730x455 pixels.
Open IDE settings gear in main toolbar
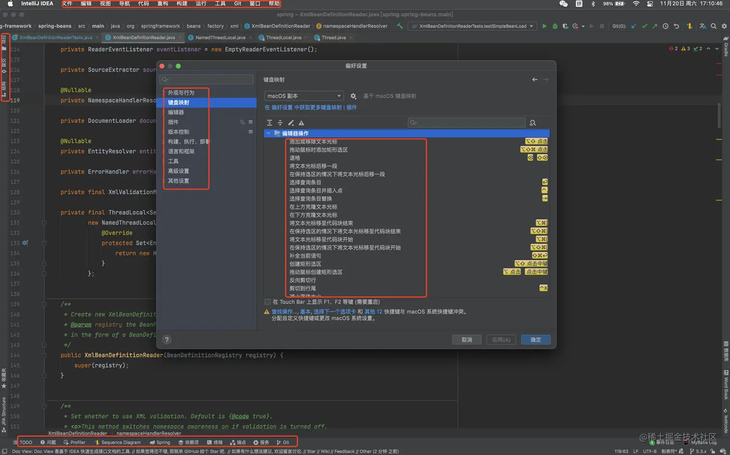[724, 26]
